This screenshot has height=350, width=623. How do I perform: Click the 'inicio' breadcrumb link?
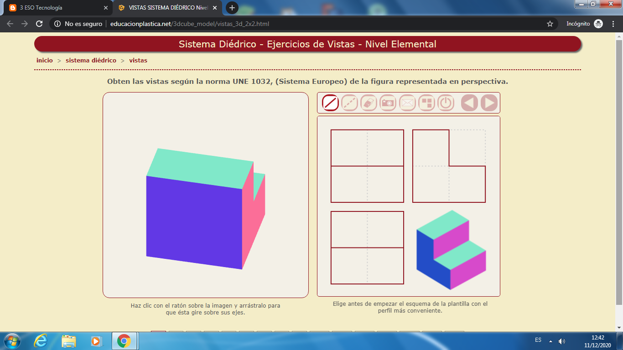pos(45,60)
